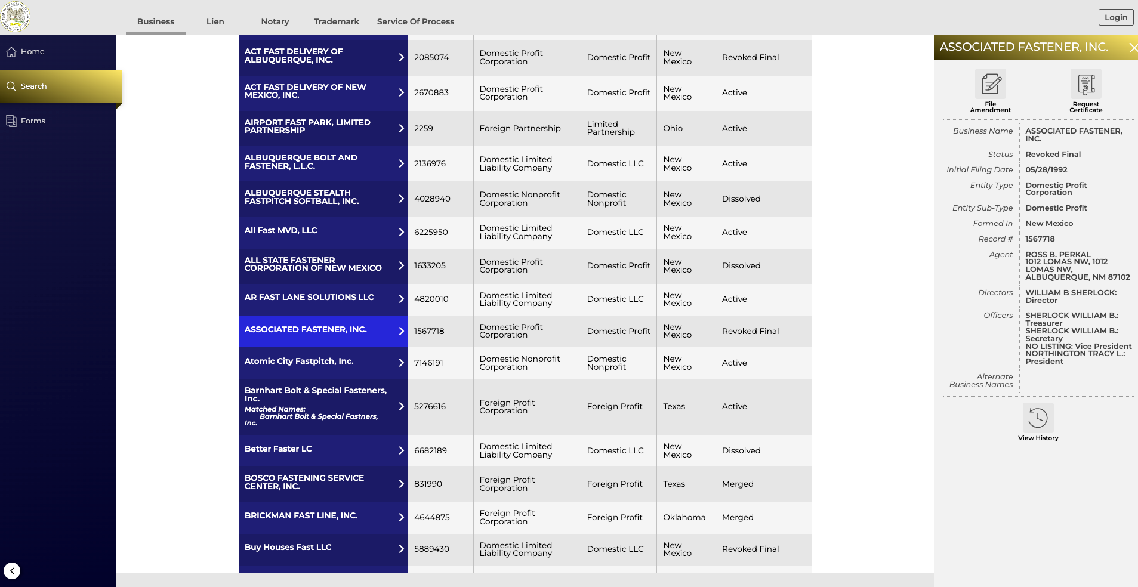The height and width of the screenshot is (587, 1138).
Task: Switch to the Lien tab
Action: 214,21
